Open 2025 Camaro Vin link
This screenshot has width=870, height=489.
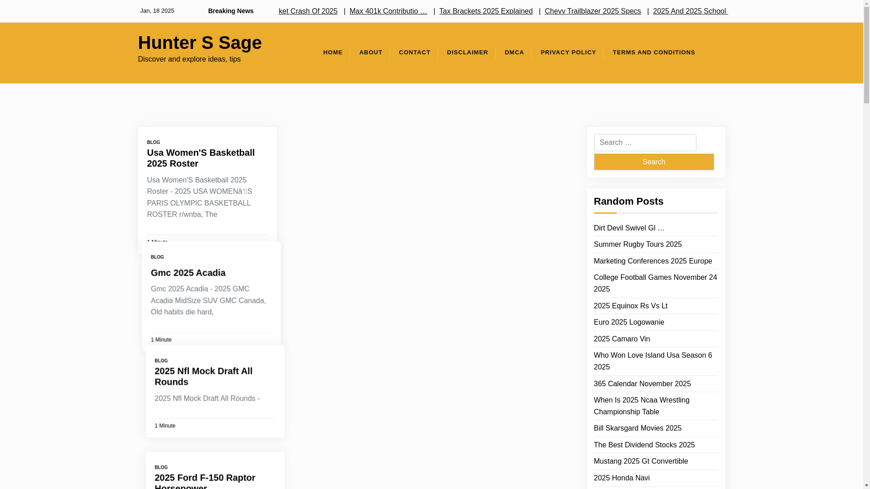pyautogui.click(x=622, y=339)
